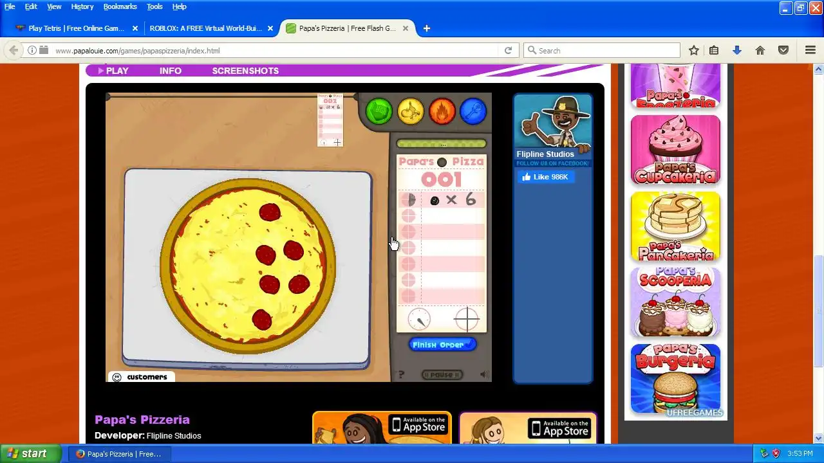Show bookmarks list icon
The height and width of the screenshot is (463, 824).
[x=714, y=50]
